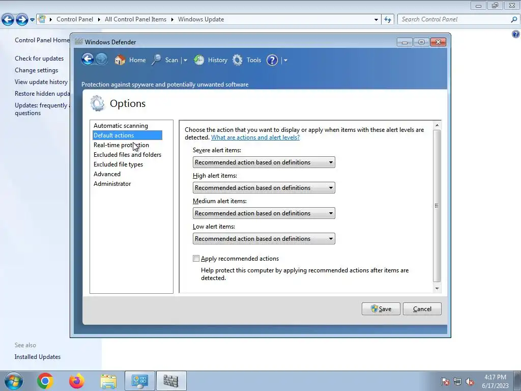Click Tools label in Defender toolbar

(254, 60)
